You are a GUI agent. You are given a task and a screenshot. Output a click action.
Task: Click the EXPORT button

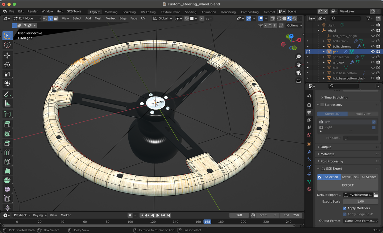(x=348, y=185)
